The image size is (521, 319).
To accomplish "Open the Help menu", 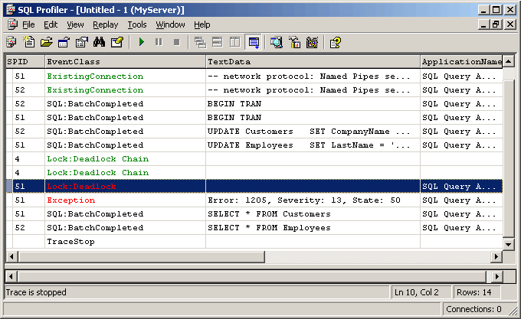I will coord(202,25).
